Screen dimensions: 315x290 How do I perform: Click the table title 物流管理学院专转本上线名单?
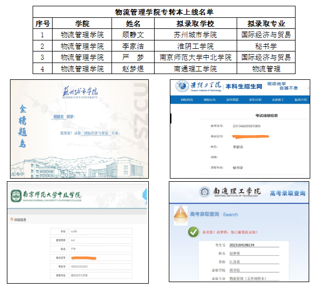pos(164,12)
